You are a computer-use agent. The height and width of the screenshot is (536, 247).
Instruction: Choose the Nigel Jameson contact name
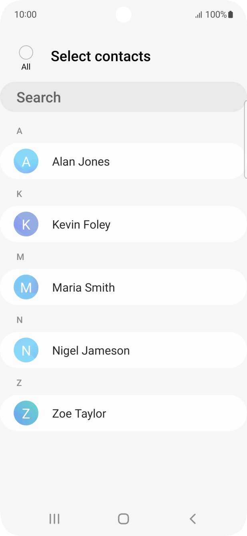pos(91,351)
